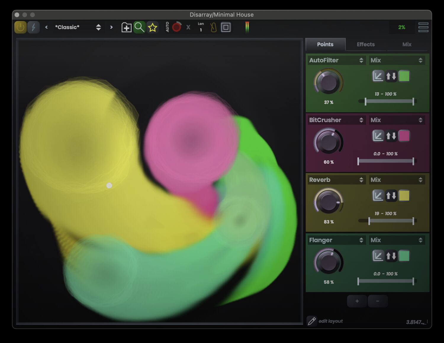Switch to the Effects tab
Image resolution: width=444 pixels, height=343 pixels.
[x=366, y=44]
